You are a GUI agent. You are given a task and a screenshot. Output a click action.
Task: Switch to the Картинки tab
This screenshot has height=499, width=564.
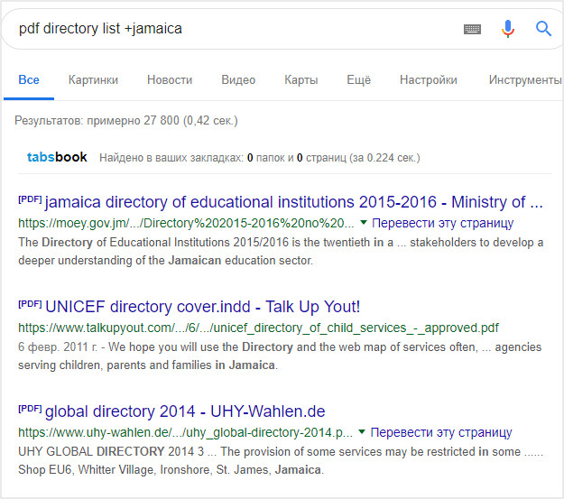pos(93,80)
